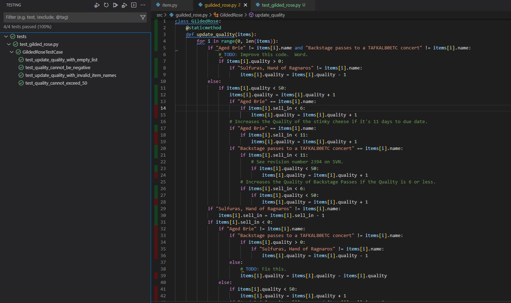This screenshot has width=511, height=303.
Task: Click the TESTING panel title
Action: (x=14, y=5)
